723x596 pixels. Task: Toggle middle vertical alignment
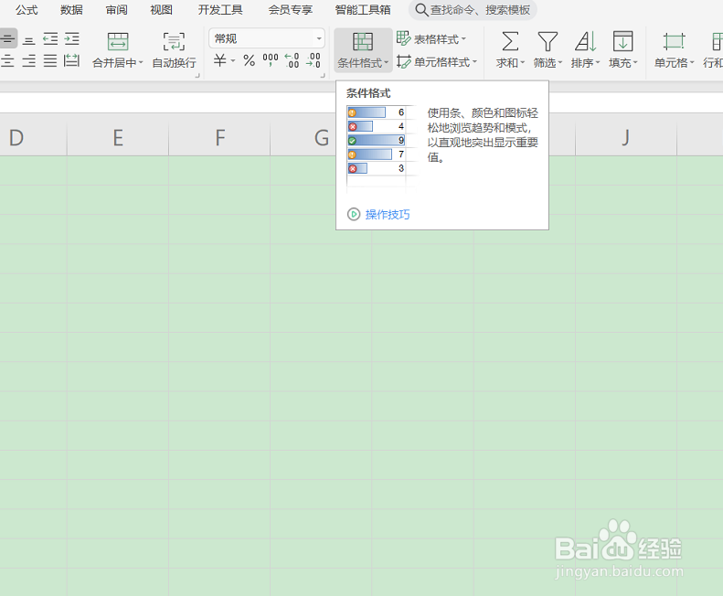coord(8,38)
